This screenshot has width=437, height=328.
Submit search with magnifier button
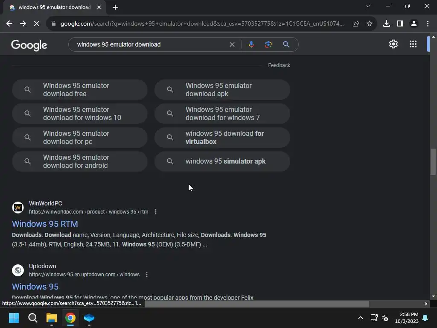pyautogui.click(x=286, y=44)
